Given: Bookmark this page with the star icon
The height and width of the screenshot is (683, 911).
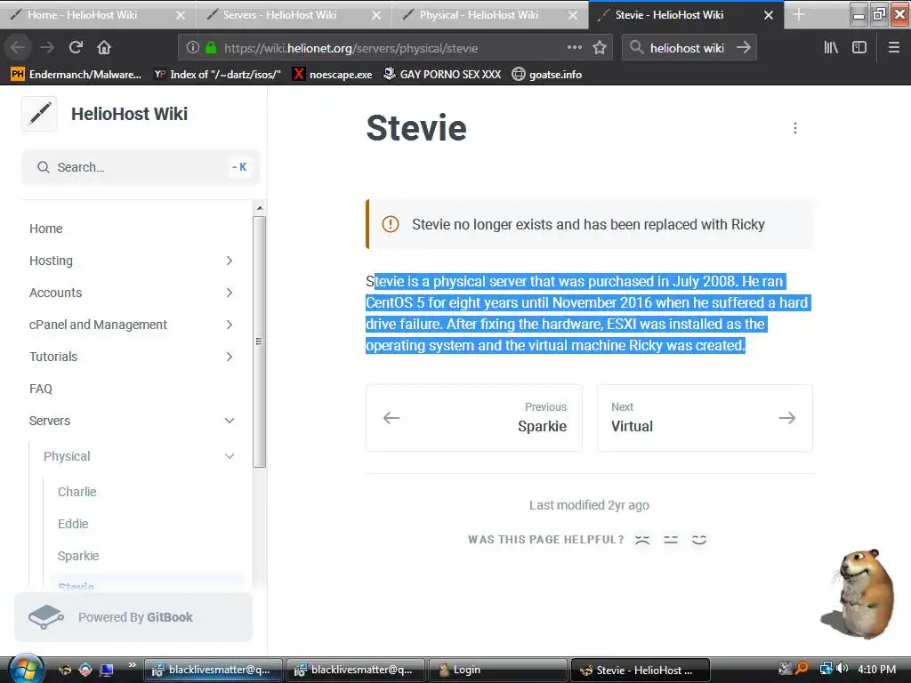Looking at the screenshot, I should (600, 48).
